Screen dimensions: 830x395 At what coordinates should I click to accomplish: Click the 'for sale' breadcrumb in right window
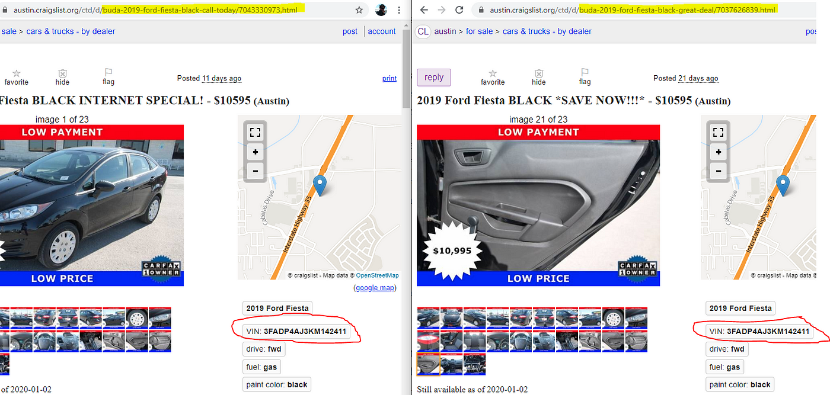[x=479, y=31]
